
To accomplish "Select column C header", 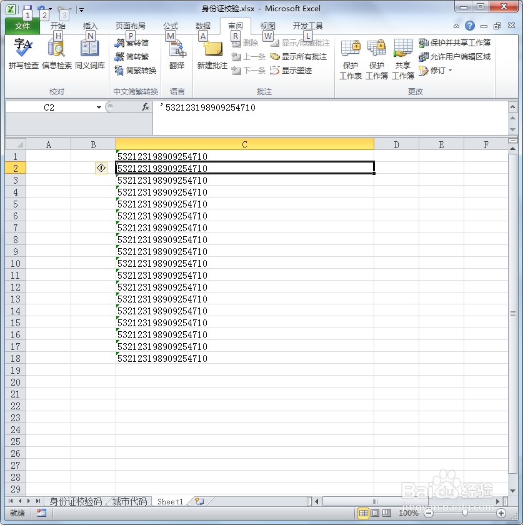I will (245, 144).
